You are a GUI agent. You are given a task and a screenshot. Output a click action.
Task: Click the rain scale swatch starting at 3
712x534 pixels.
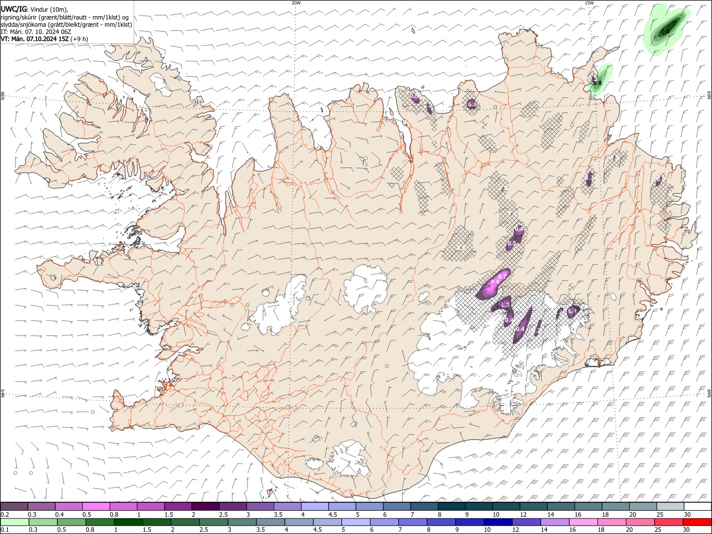[x=241, y=522]
